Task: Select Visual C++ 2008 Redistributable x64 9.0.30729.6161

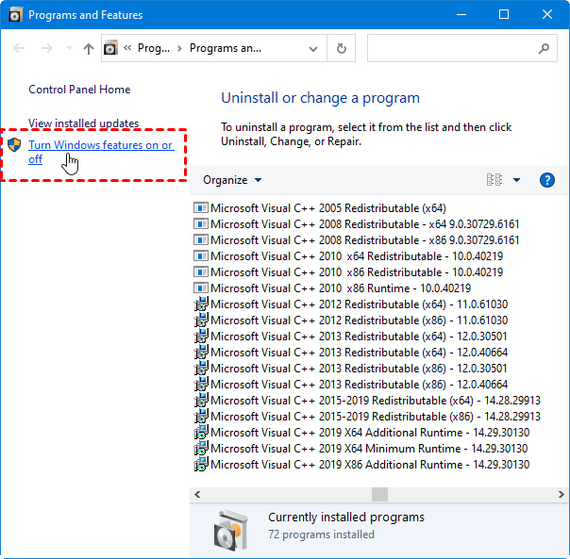Action: coord(357,224)
